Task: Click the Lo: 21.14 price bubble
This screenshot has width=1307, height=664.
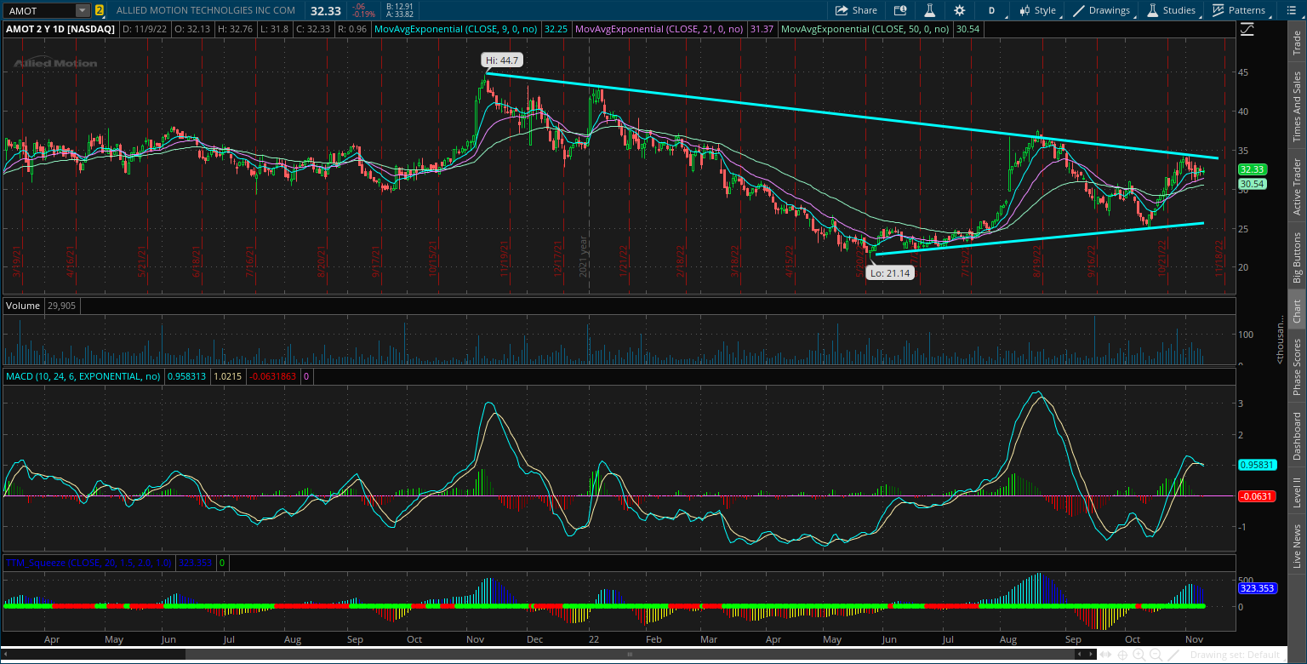Action: (x=890, y=273)
